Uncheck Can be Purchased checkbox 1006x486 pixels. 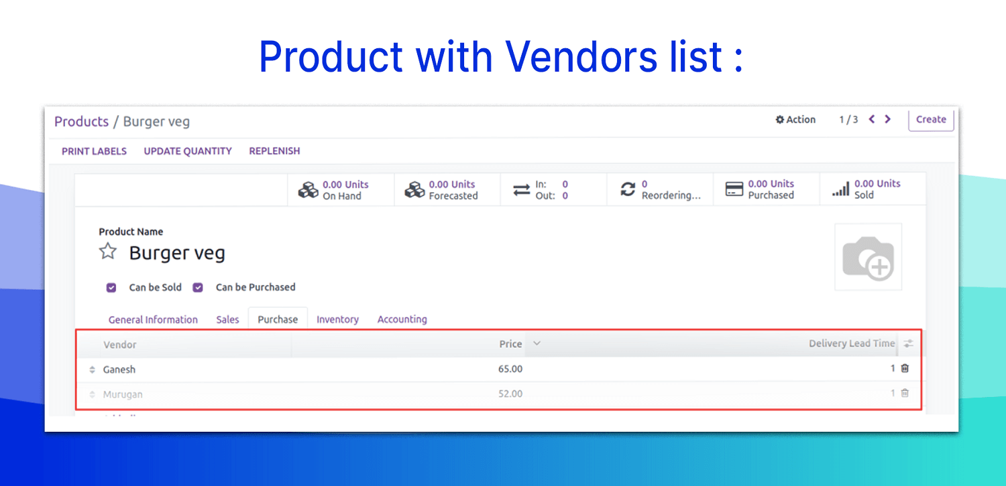(x=198, y=288)
